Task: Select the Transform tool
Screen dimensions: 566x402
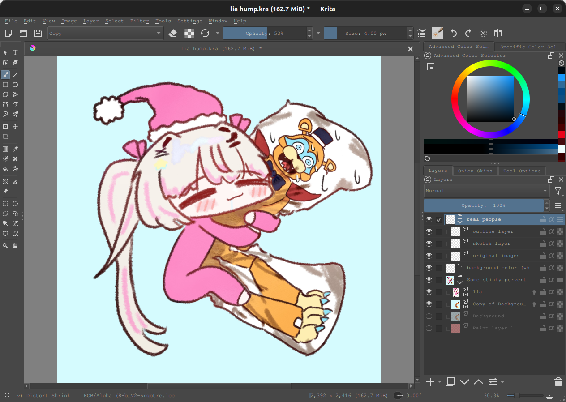Action: 5,127
